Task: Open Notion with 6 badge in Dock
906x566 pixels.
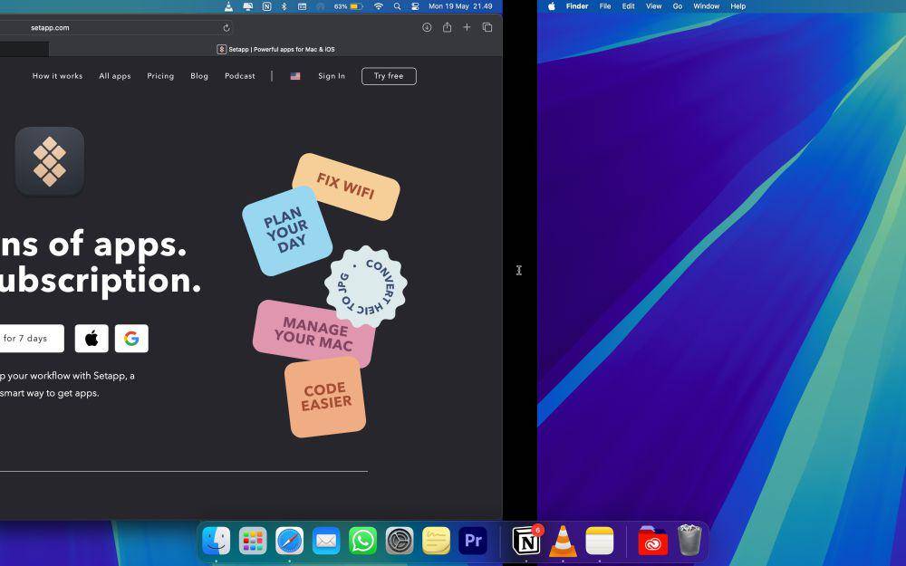Action: (x=527, y=541)
